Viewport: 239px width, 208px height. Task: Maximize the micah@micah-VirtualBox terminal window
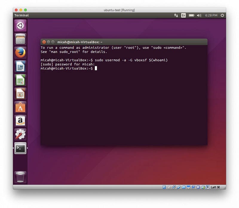(53, 42)
